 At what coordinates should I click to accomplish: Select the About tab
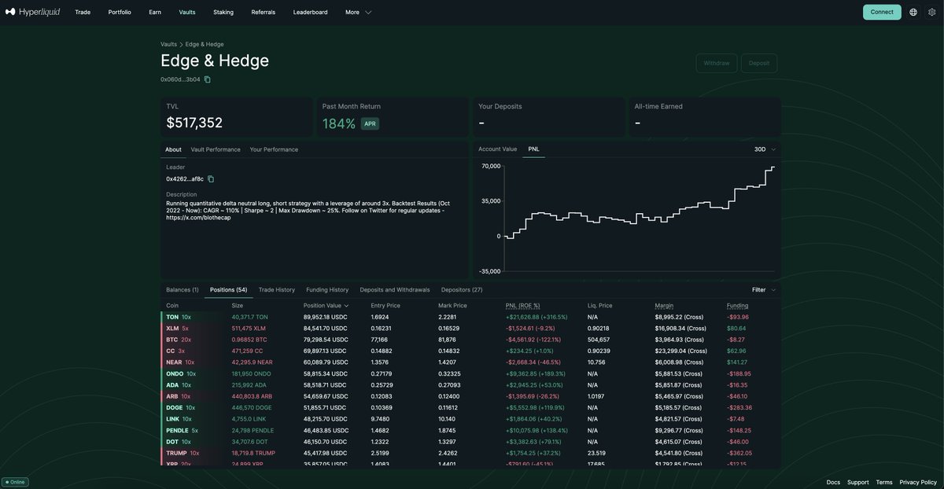(x=173, y=149)
